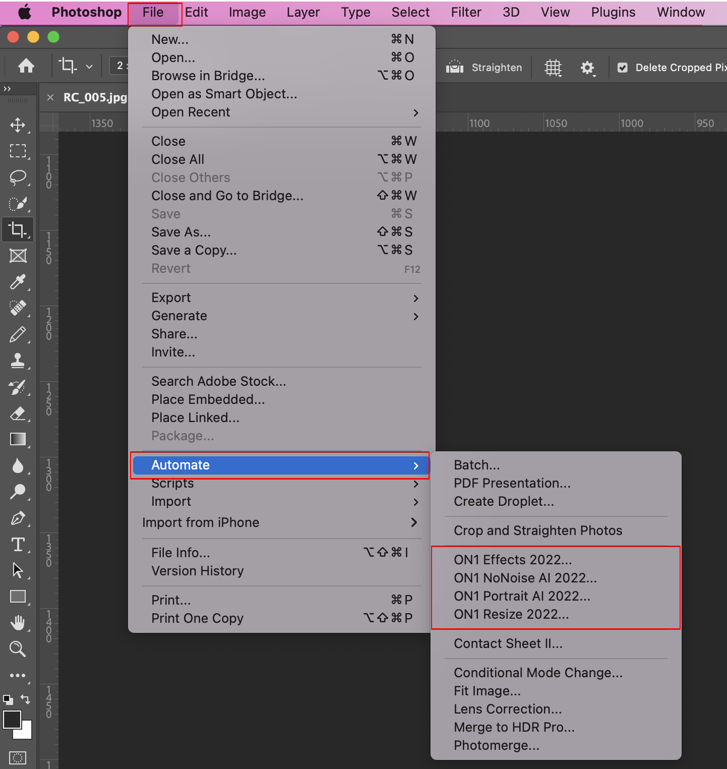This screenshot has width=727, height=769.
Task: Click the Straighten button
Action: point(484,68)
